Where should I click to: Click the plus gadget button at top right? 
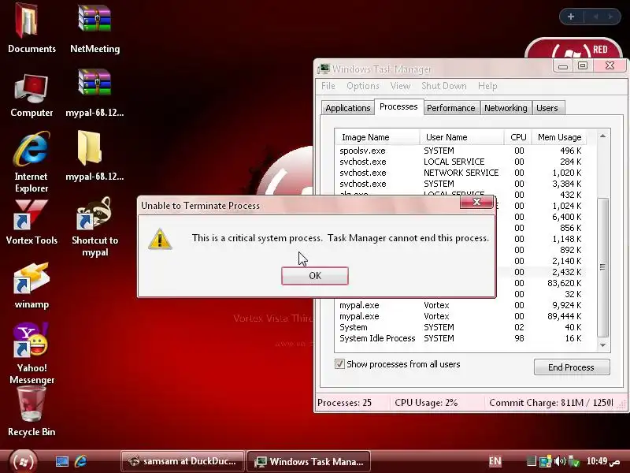click(x=571, y=17)
